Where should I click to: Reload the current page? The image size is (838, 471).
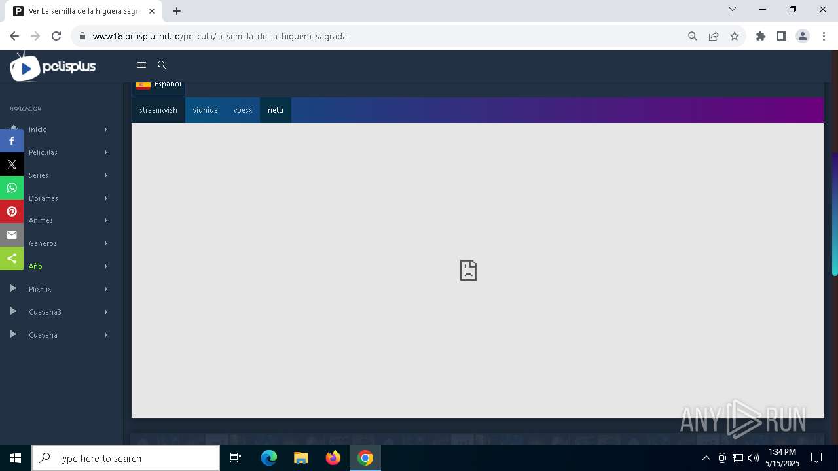(x=56, y=36)
